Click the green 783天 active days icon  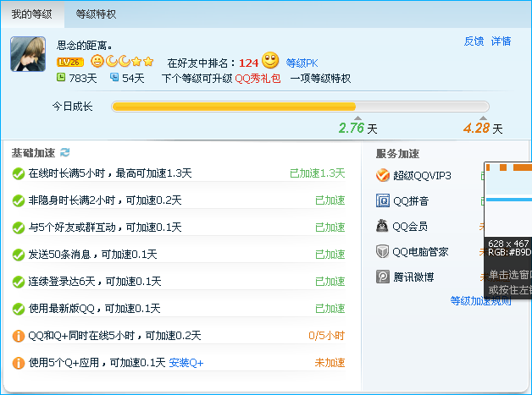61,77
